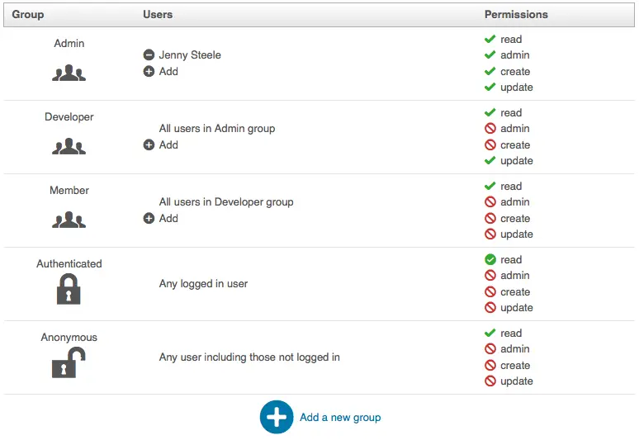Toggle Admin group create permission checkmark
The height and width of the screenshot is (440, 639).
[x=490, y=71]
